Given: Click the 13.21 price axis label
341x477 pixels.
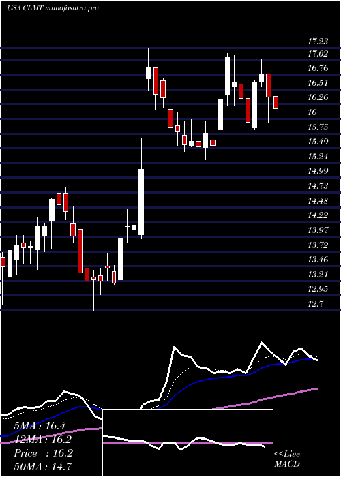Looking at the screenshot, I should point(318,275).
